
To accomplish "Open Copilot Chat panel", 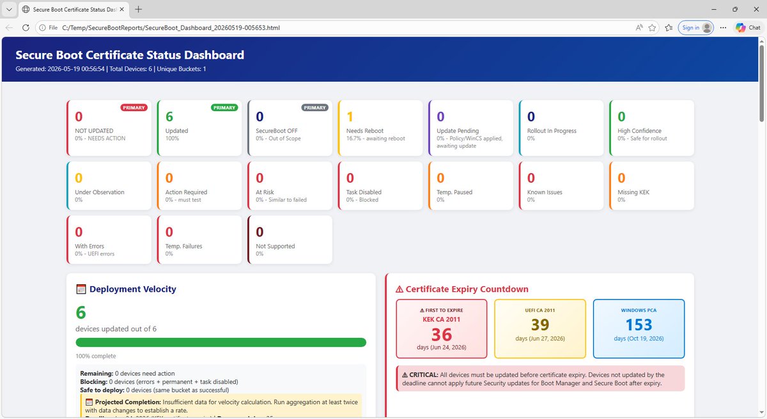I will 748,27.
